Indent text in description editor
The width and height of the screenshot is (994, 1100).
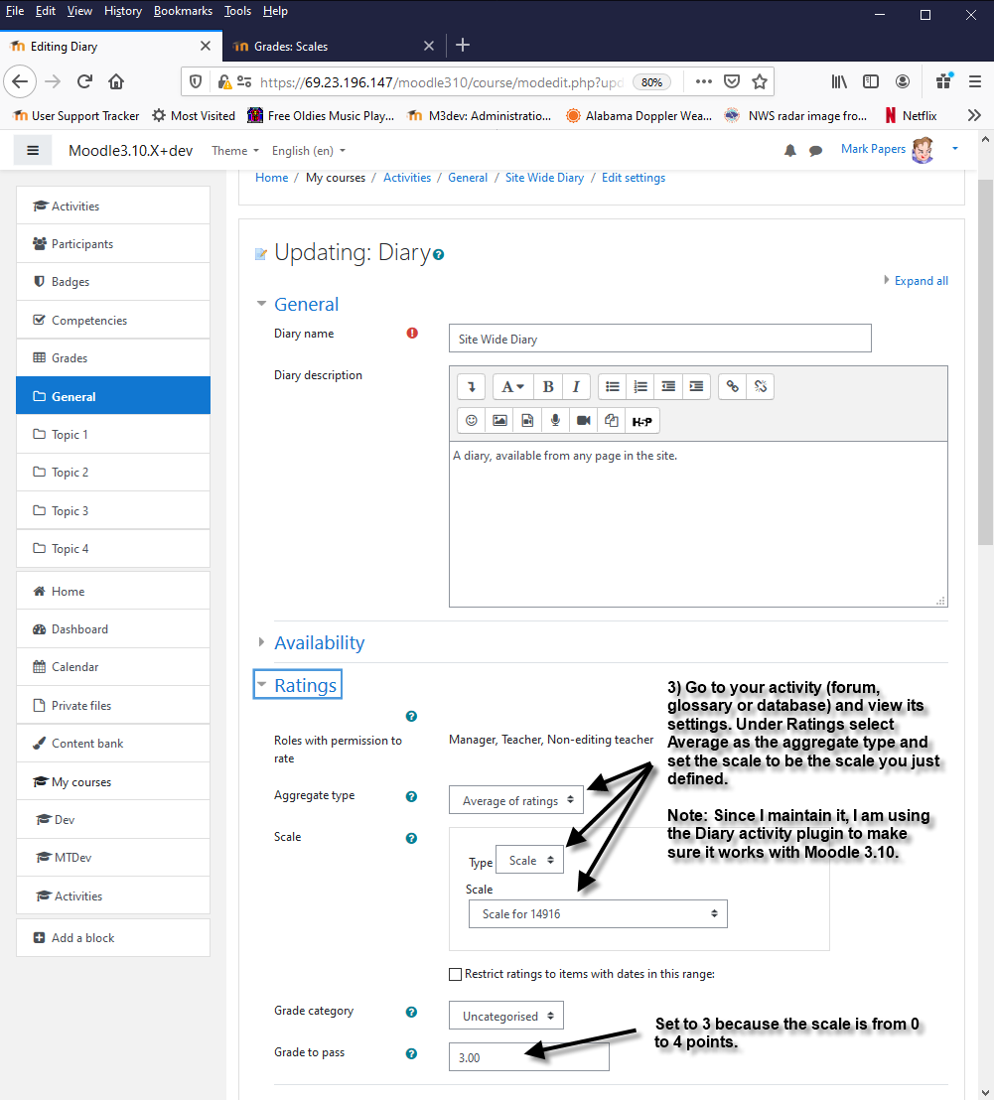coord(696,386)
